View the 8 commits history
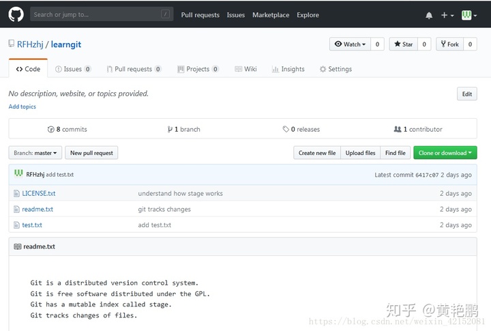The height and width of the screenshot is (331, 491). click(68, 129)
